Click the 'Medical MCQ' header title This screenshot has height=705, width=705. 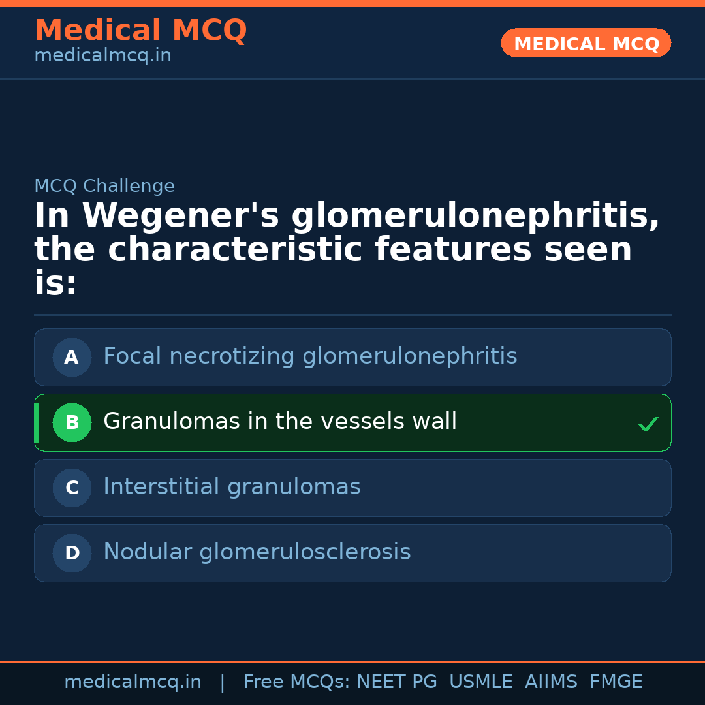(140, 31)
